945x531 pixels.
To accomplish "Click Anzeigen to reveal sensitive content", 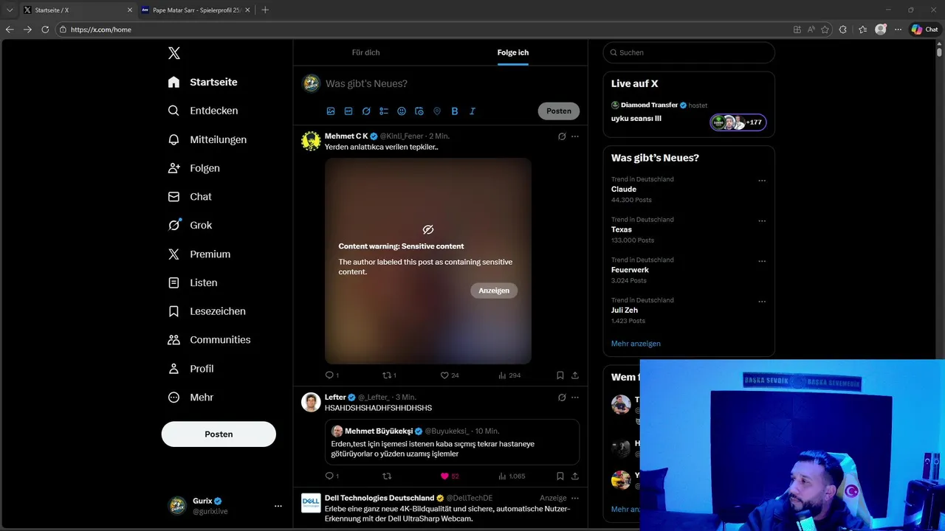I will pos(494,291).
